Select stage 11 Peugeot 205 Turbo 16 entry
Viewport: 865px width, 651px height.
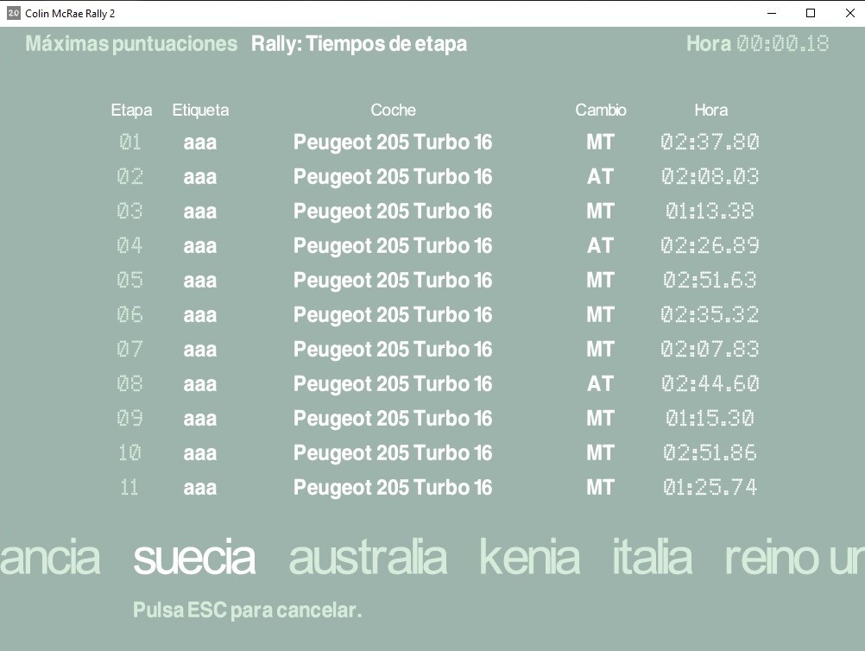[x=393, y=488]
